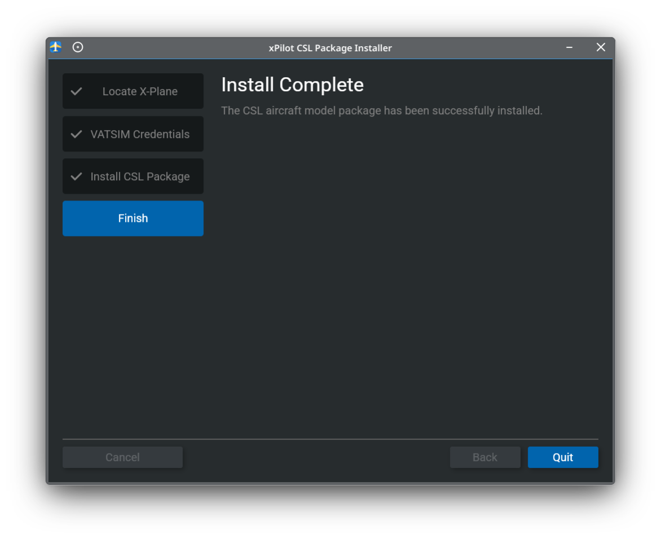
Task: Click the VATSIM Credentials label text
Action: [x=140, y=134]
